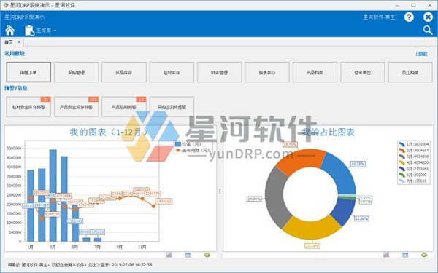The width and height of the screenshot is (438, 273).
Task: Click the green refresh icon under the donut chart
Action: click(x=424, y=255)
